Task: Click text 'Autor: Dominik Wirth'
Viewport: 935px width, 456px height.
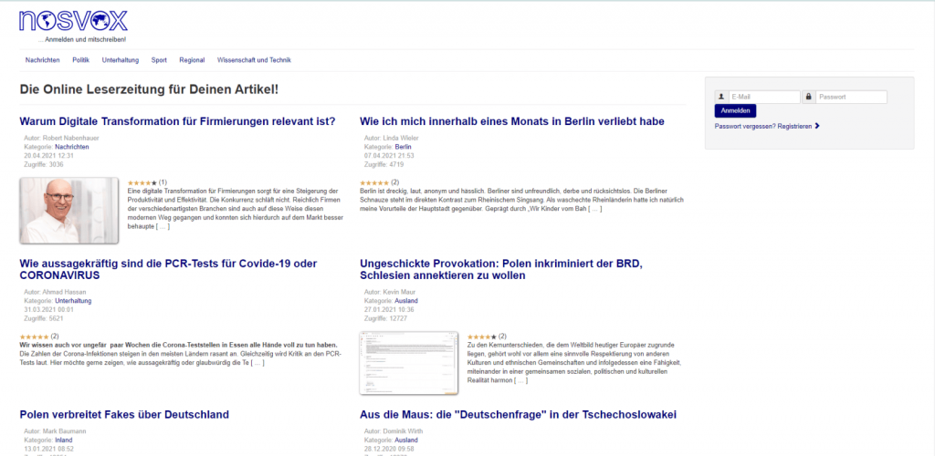Action: coord(393,431)
